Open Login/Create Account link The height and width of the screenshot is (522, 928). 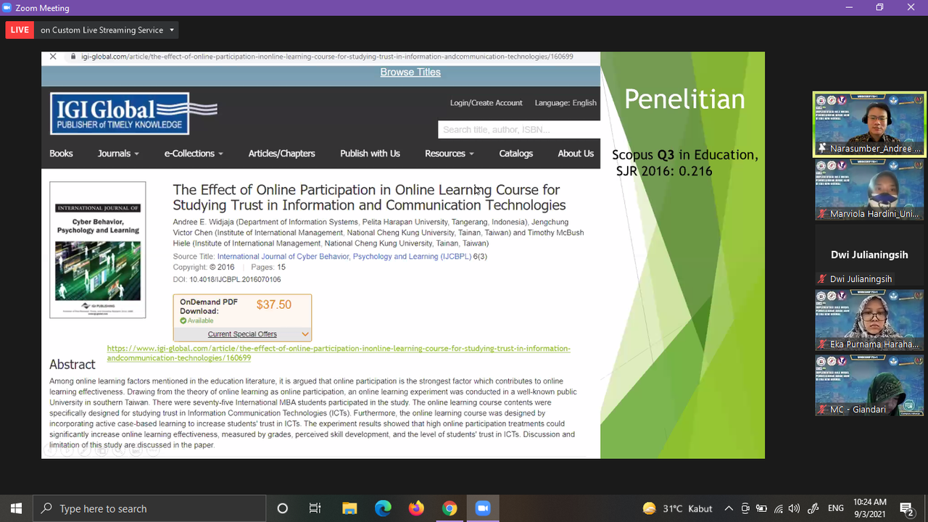click(486, 103)
